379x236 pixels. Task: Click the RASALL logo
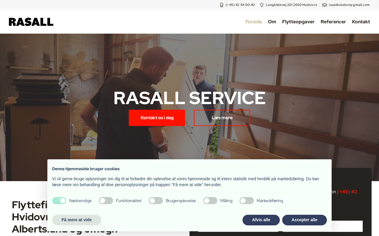(31, 22)
